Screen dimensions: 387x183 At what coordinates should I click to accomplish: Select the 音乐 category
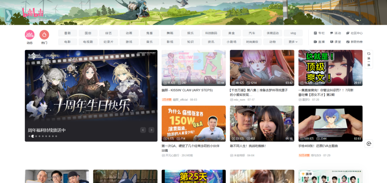(150, 42)
